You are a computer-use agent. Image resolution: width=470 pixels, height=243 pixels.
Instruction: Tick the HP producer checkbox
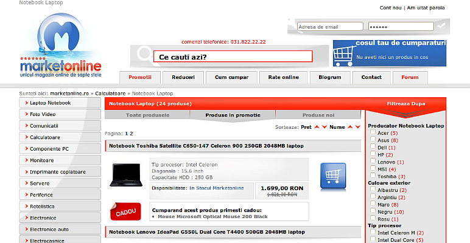[373, 154]
